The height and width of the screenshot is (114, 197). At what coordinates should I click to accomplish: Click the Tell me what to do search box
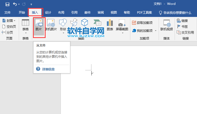(177, 12)
